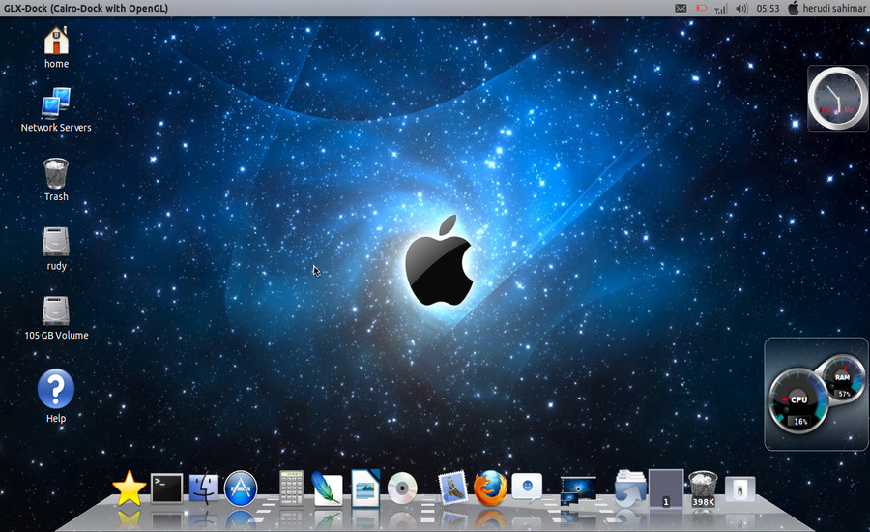Open the volume speaker indicator
The height and width of the screenshot is (532, 870).
point(741,9)
